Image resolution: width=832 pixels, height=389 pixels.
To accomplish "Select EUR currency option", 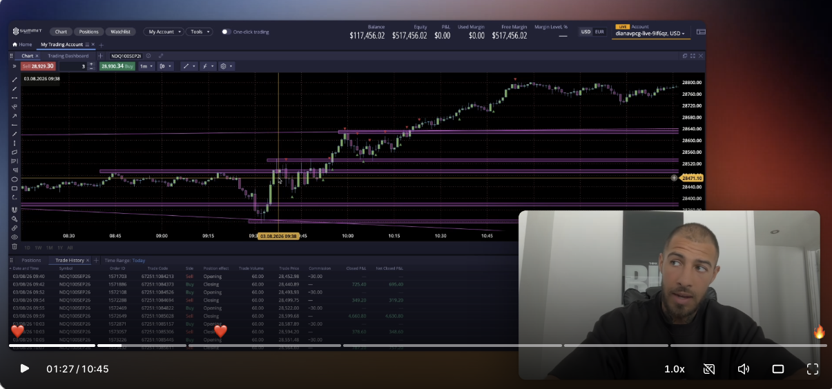I will 599,32.
